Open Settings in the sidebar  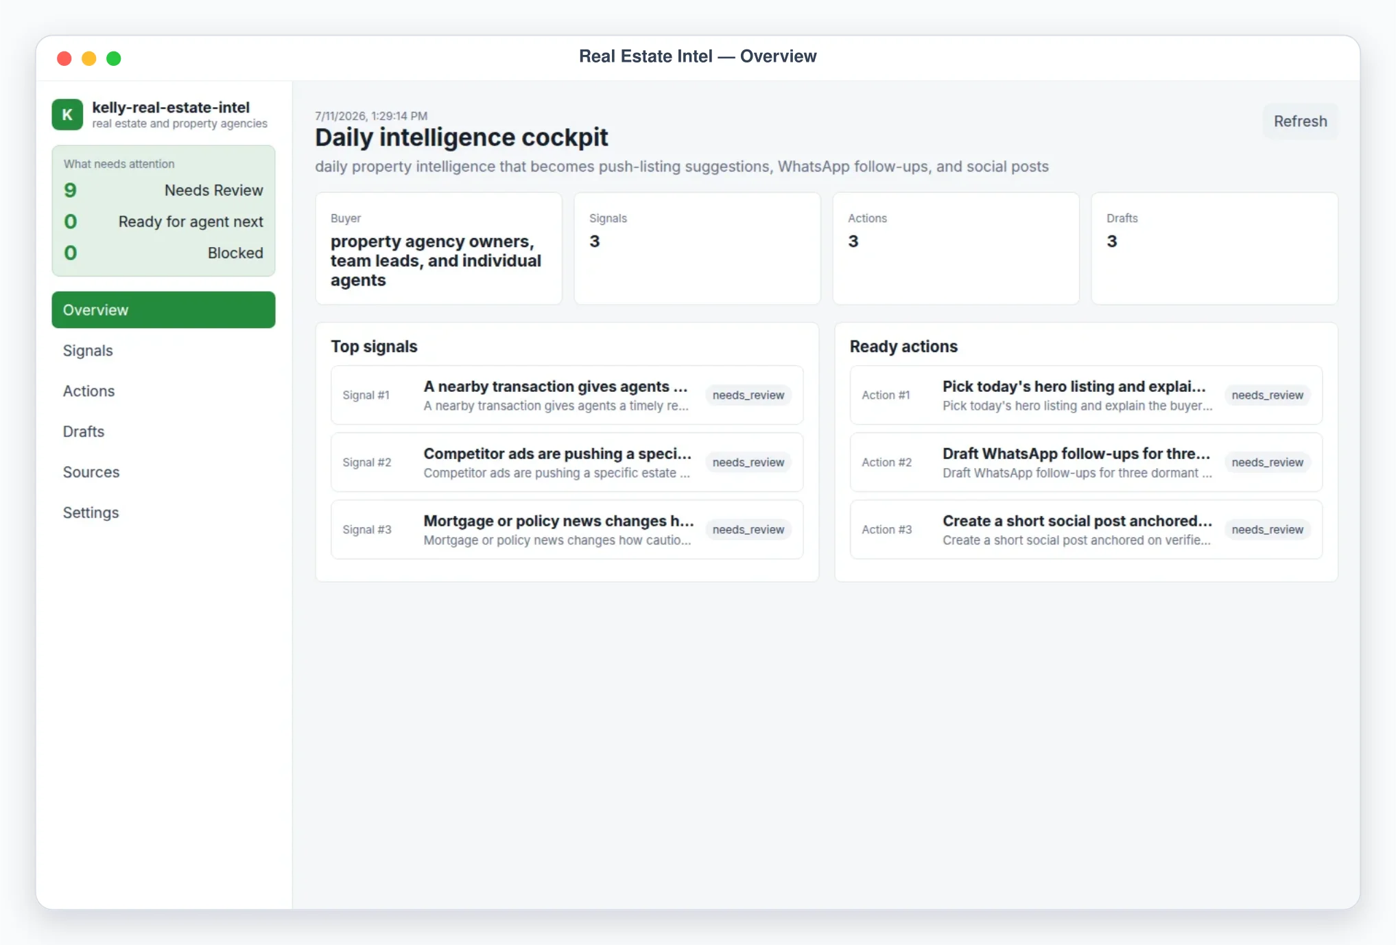click(x=163, y=512)
